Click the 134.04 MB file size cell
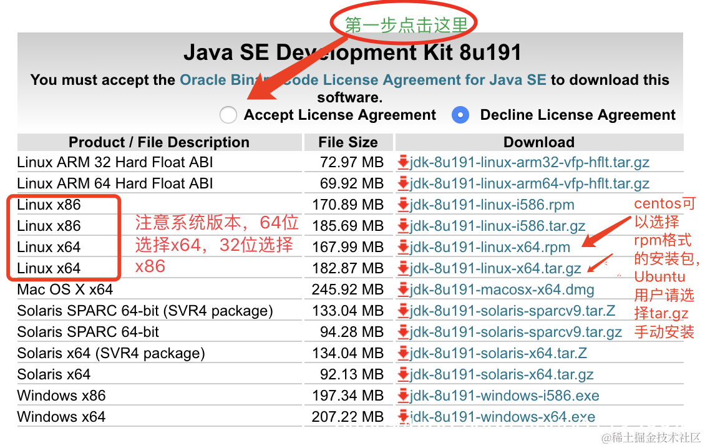This screenshot has height=448, width=705. click(348, 353)
